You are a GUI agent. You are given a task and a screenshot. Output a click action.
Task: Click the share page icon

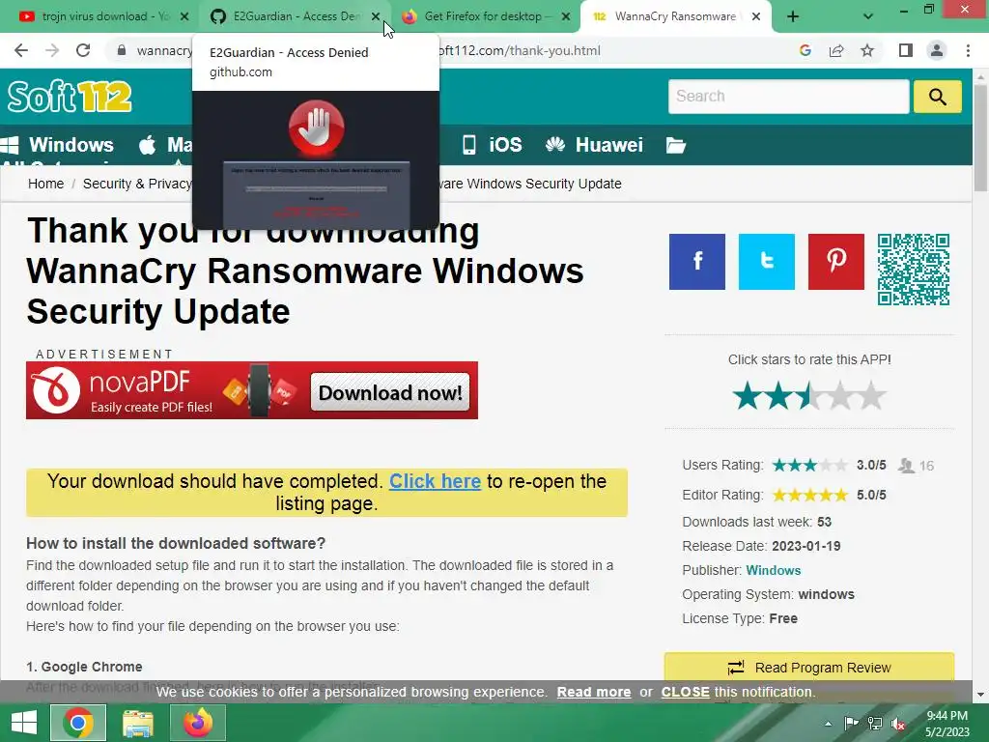(836, 50)
